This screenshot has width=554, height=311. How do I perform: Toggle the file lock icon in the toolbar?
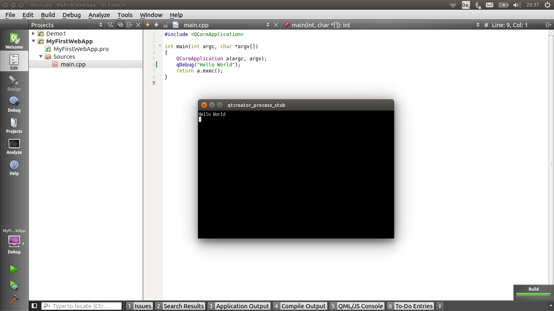165,25
